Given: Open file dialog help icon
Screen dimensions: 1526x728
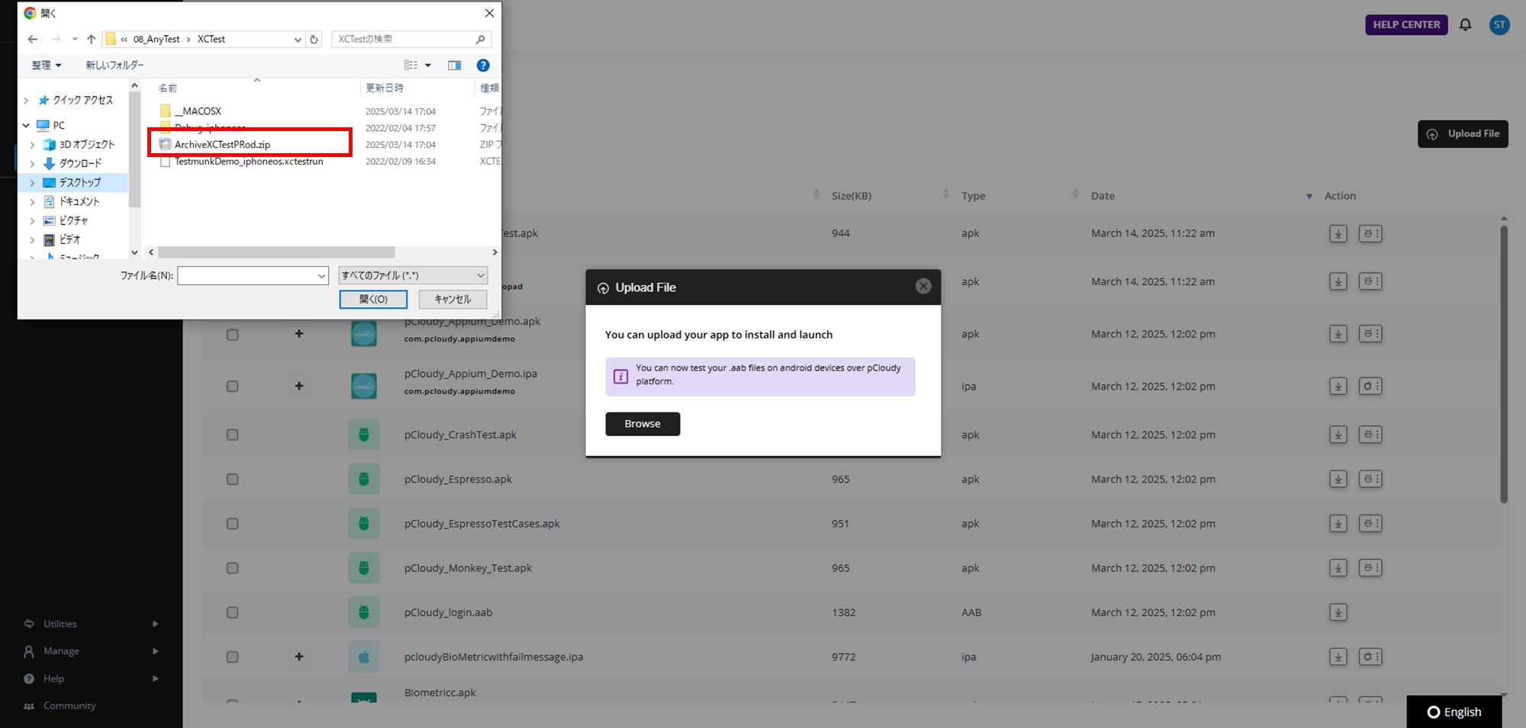Looking at the screenshot, I should (483, 66).
